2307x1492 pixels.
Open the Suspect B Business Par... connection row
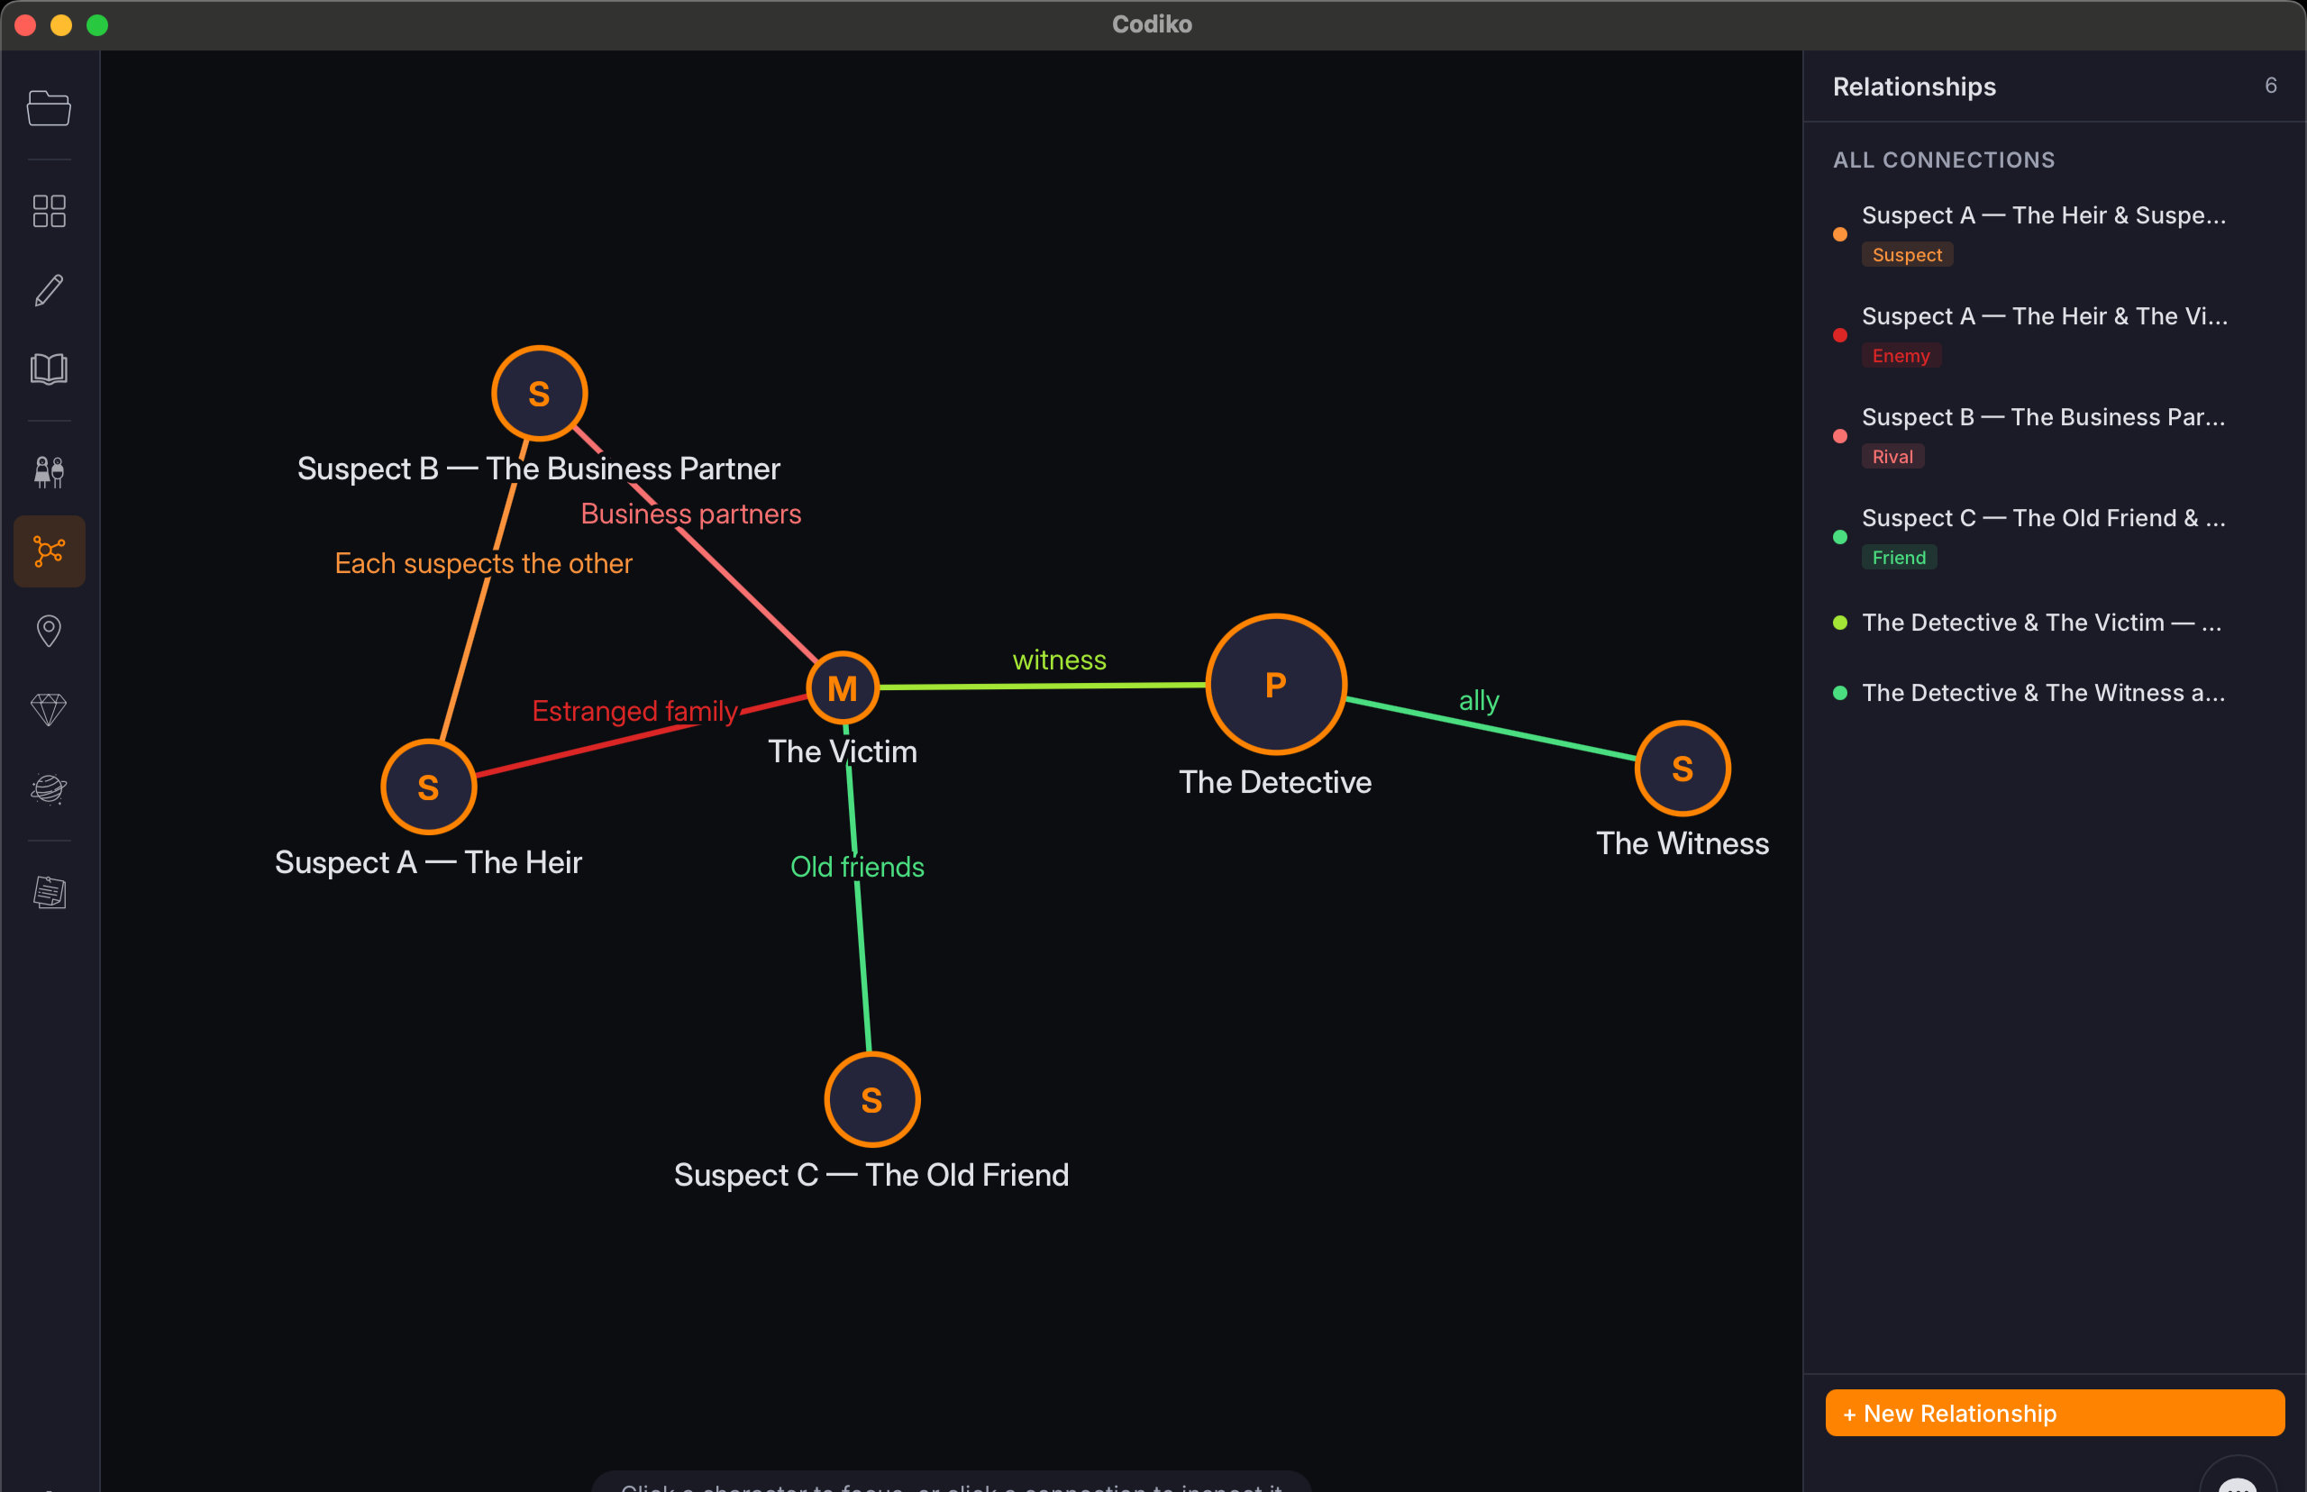[2054, 435]
